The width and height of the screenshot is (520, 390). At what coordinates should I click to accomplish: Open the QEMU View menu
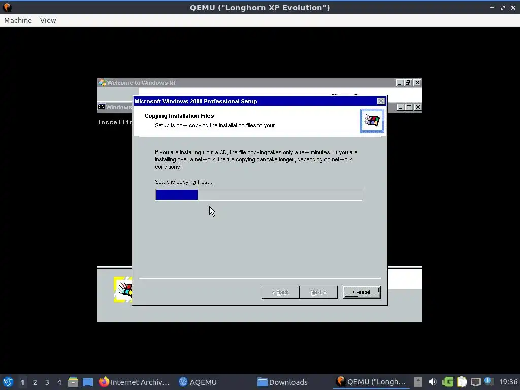(48, 20)
